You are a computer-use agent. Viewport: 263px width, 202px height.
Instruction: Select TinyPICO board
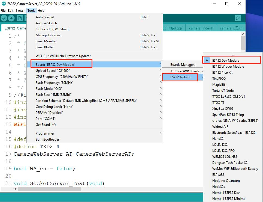pyautogui.click(x=233, y=79)
